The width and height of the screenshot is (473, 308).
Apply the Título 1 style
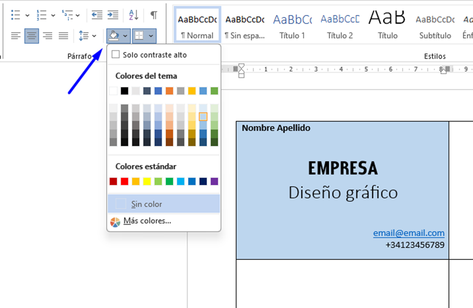pos(292,26)
